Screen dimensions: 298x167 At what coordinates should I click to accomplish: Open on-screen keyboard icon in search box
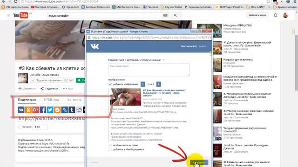[165, 15]
